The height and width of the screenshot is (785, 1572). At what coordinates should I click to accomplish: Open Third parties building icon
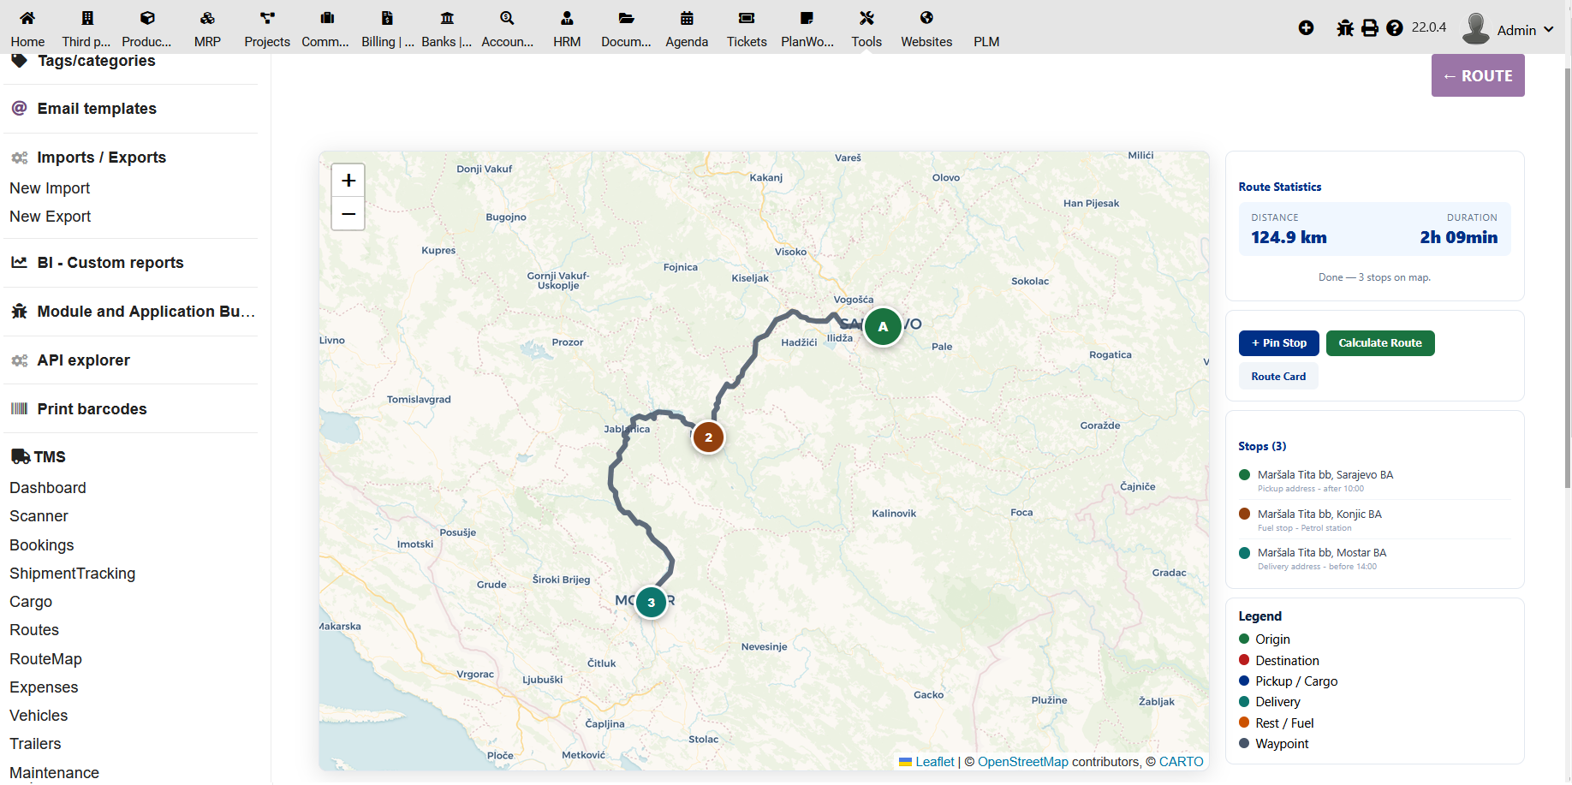[86, 18]
